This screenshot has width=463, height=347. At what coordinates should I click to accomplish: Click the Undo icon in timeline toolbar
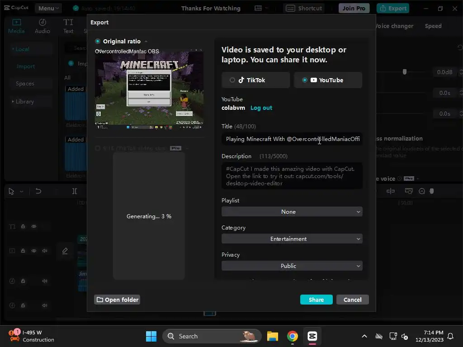coord(38,191)
